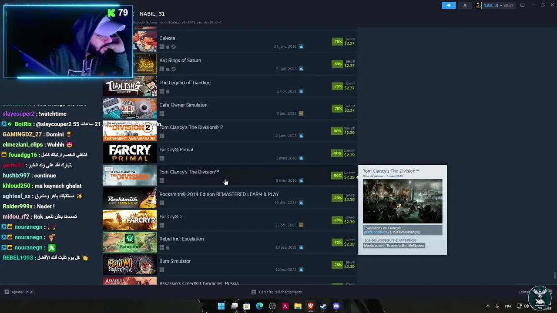
Task: Click the Tir avec butin tag
Action: point(396,246)
